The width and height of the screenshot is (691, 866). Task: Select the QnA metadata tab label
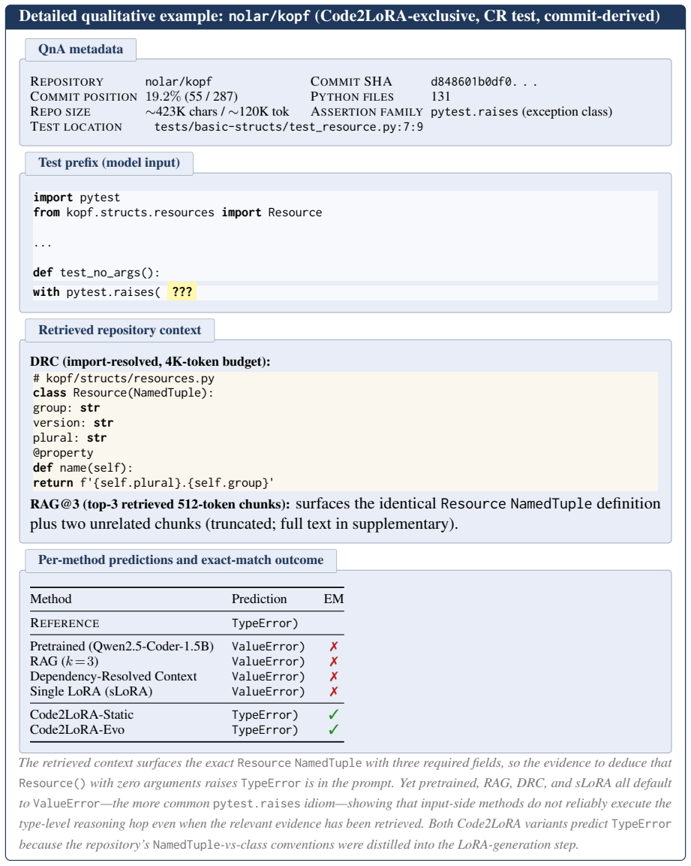tap(80, 49)
